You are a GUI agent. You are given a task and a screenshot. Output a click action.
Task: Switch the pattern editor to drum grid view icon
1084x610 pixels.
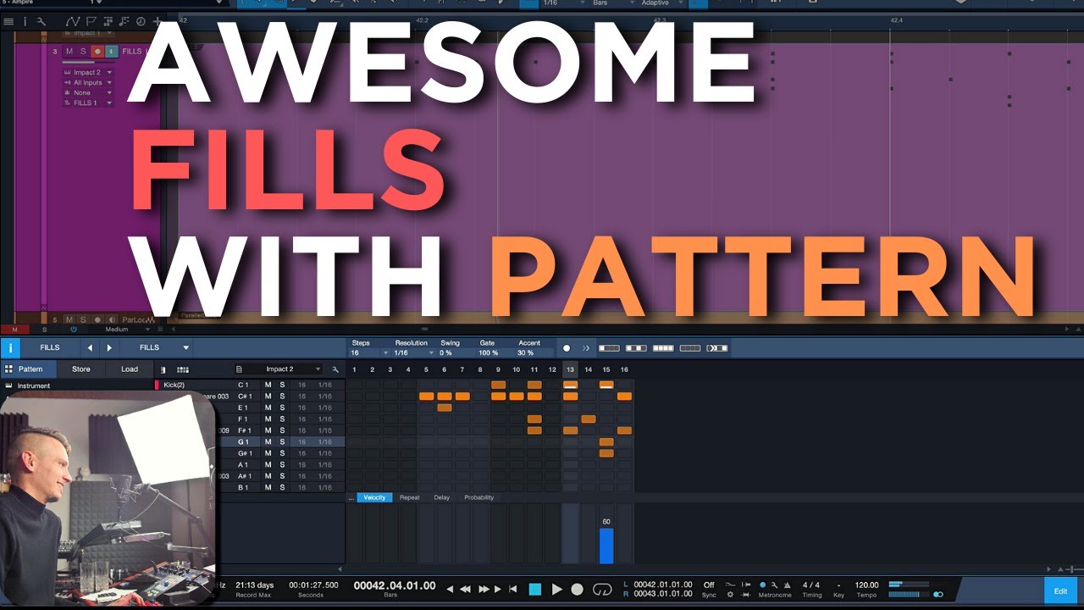pyautogui.click(x=182, y=369)
